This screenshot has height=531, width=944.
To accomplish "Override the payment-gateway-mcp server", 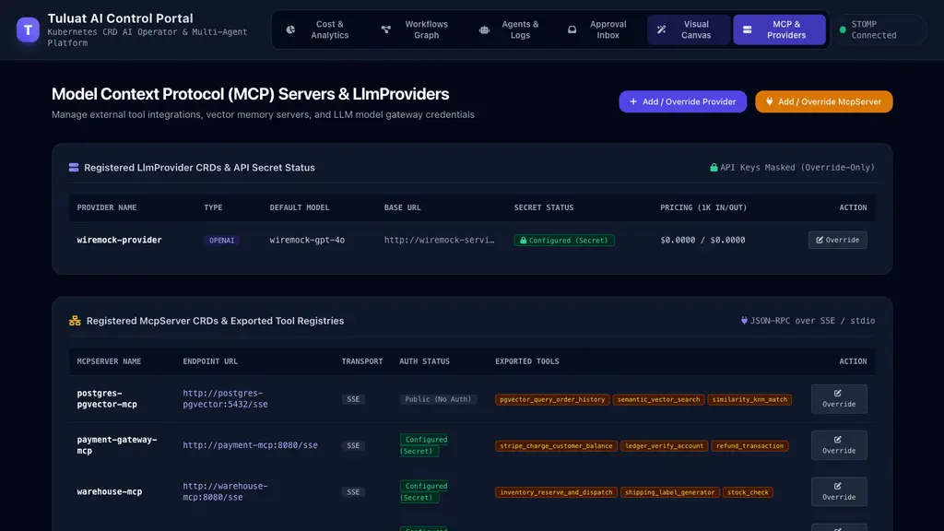I will [839, 445].
